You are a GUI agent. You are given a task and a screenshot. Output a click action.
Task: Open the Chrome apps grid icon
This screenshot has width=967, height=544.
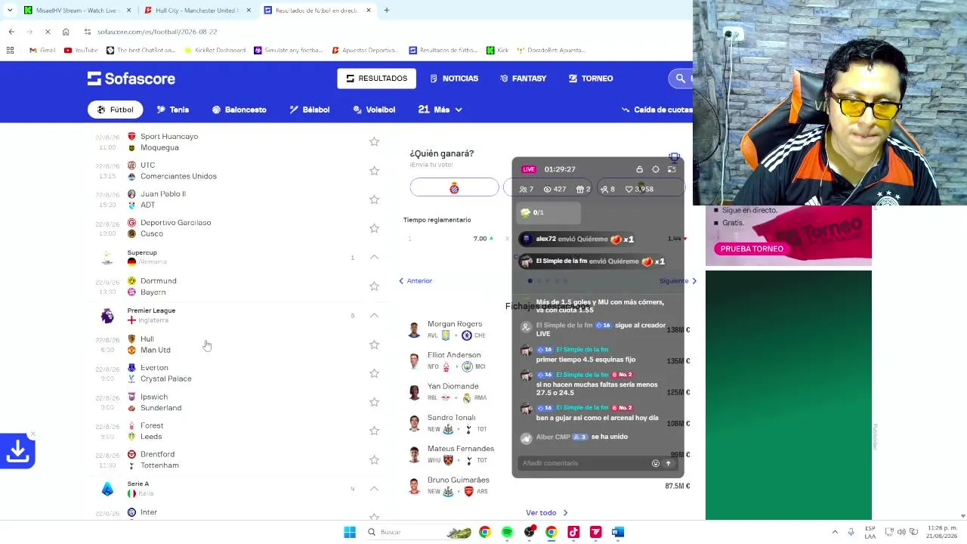10,50
